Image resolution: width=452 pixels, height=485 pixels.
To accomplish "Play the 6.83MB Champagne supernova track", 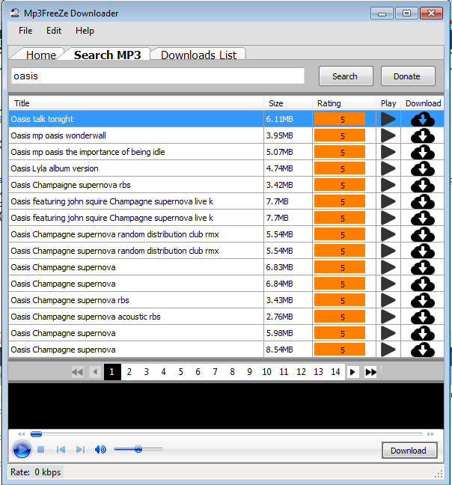I will tap(388, 267).
